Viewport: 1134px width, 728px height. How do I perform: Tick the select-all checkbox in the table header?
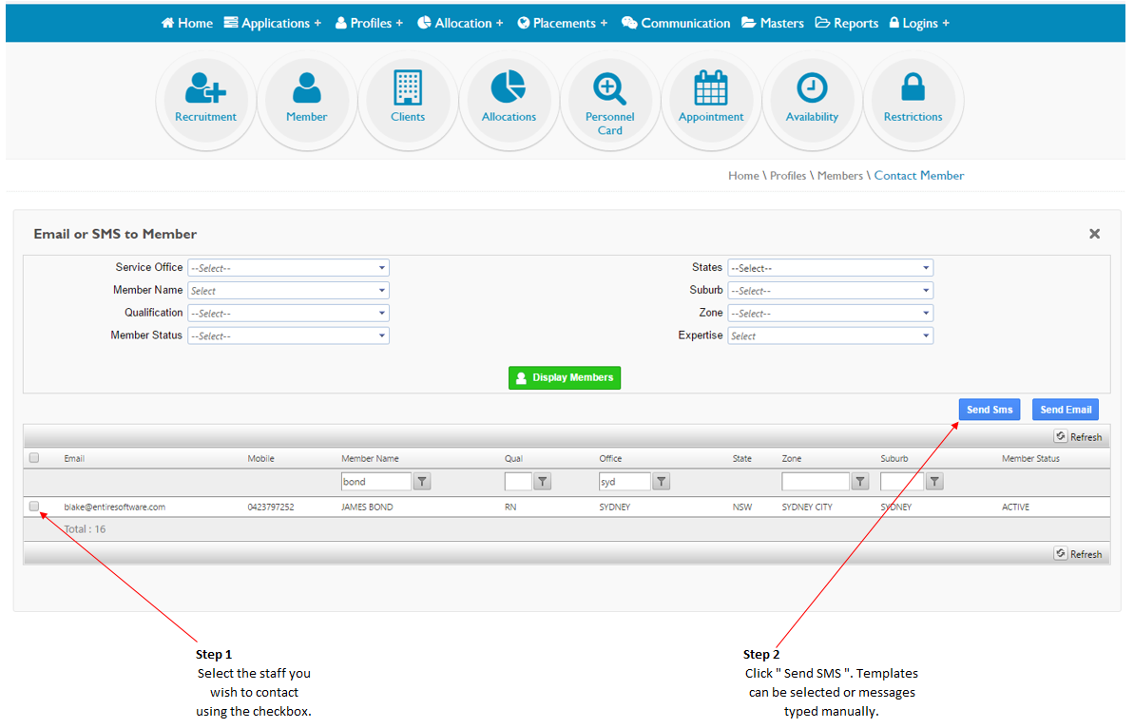(x=34, y=458)
